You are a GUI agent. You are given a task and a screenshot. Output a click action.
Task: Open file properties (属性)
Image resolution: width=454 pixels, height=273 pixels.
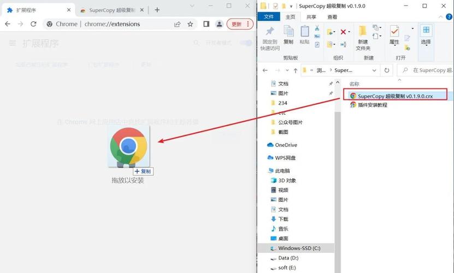(x=394, y=35)
